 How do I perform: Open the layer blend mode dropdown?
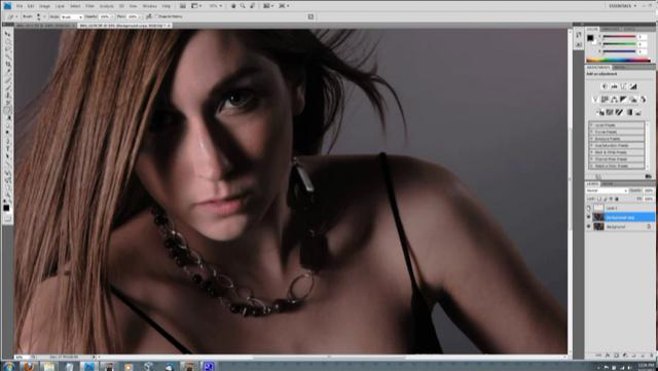tap(607, 190)
